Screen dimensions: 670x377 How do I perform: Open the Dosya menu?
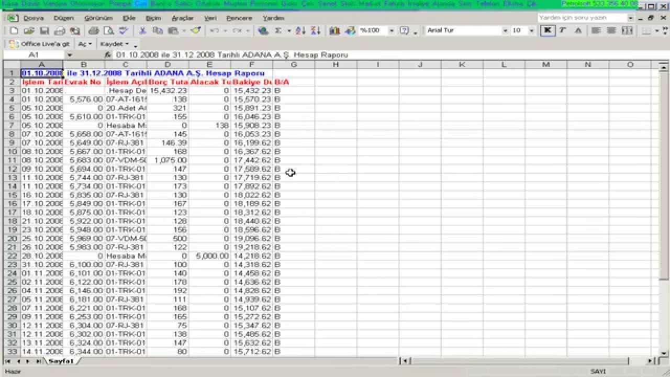(x=33, y=18)
